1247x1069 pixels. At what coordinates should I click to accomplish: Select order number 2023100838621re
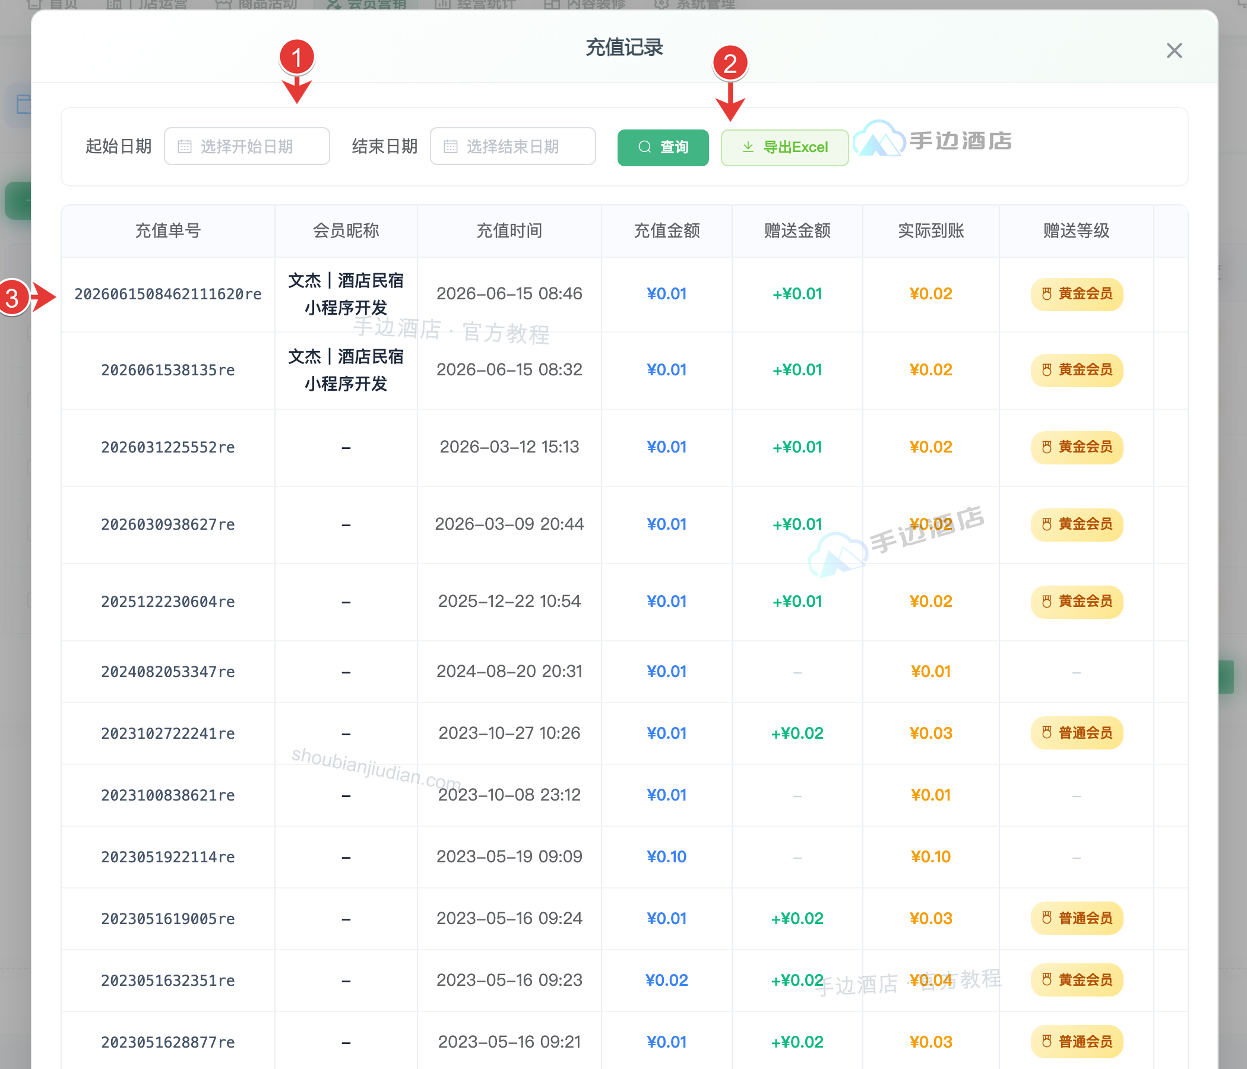tap(168, 795)
